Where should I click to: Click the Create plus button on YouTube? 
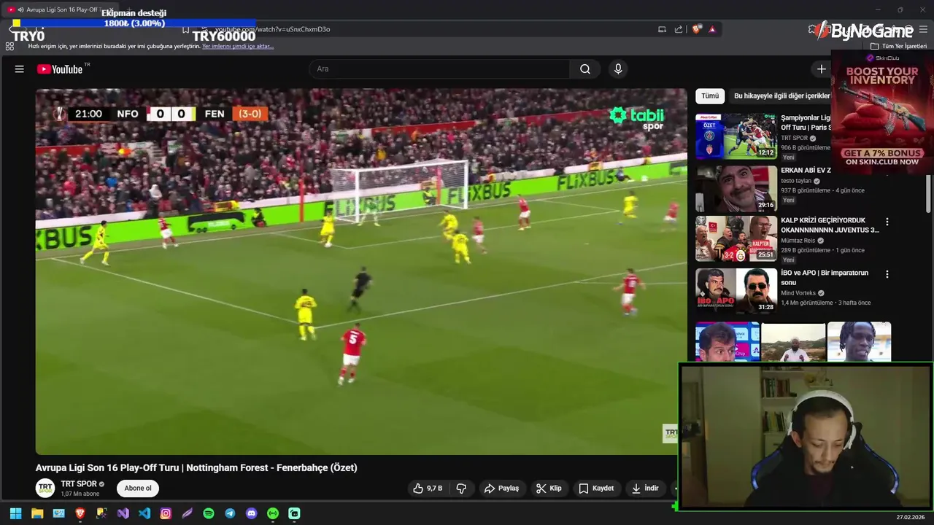(821, 69)
